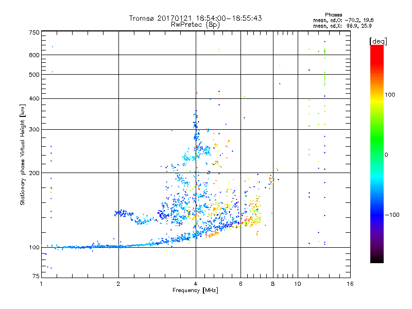Click the 10 MHz tick label
The image size is (412, 309).
(x=298, y=284)
